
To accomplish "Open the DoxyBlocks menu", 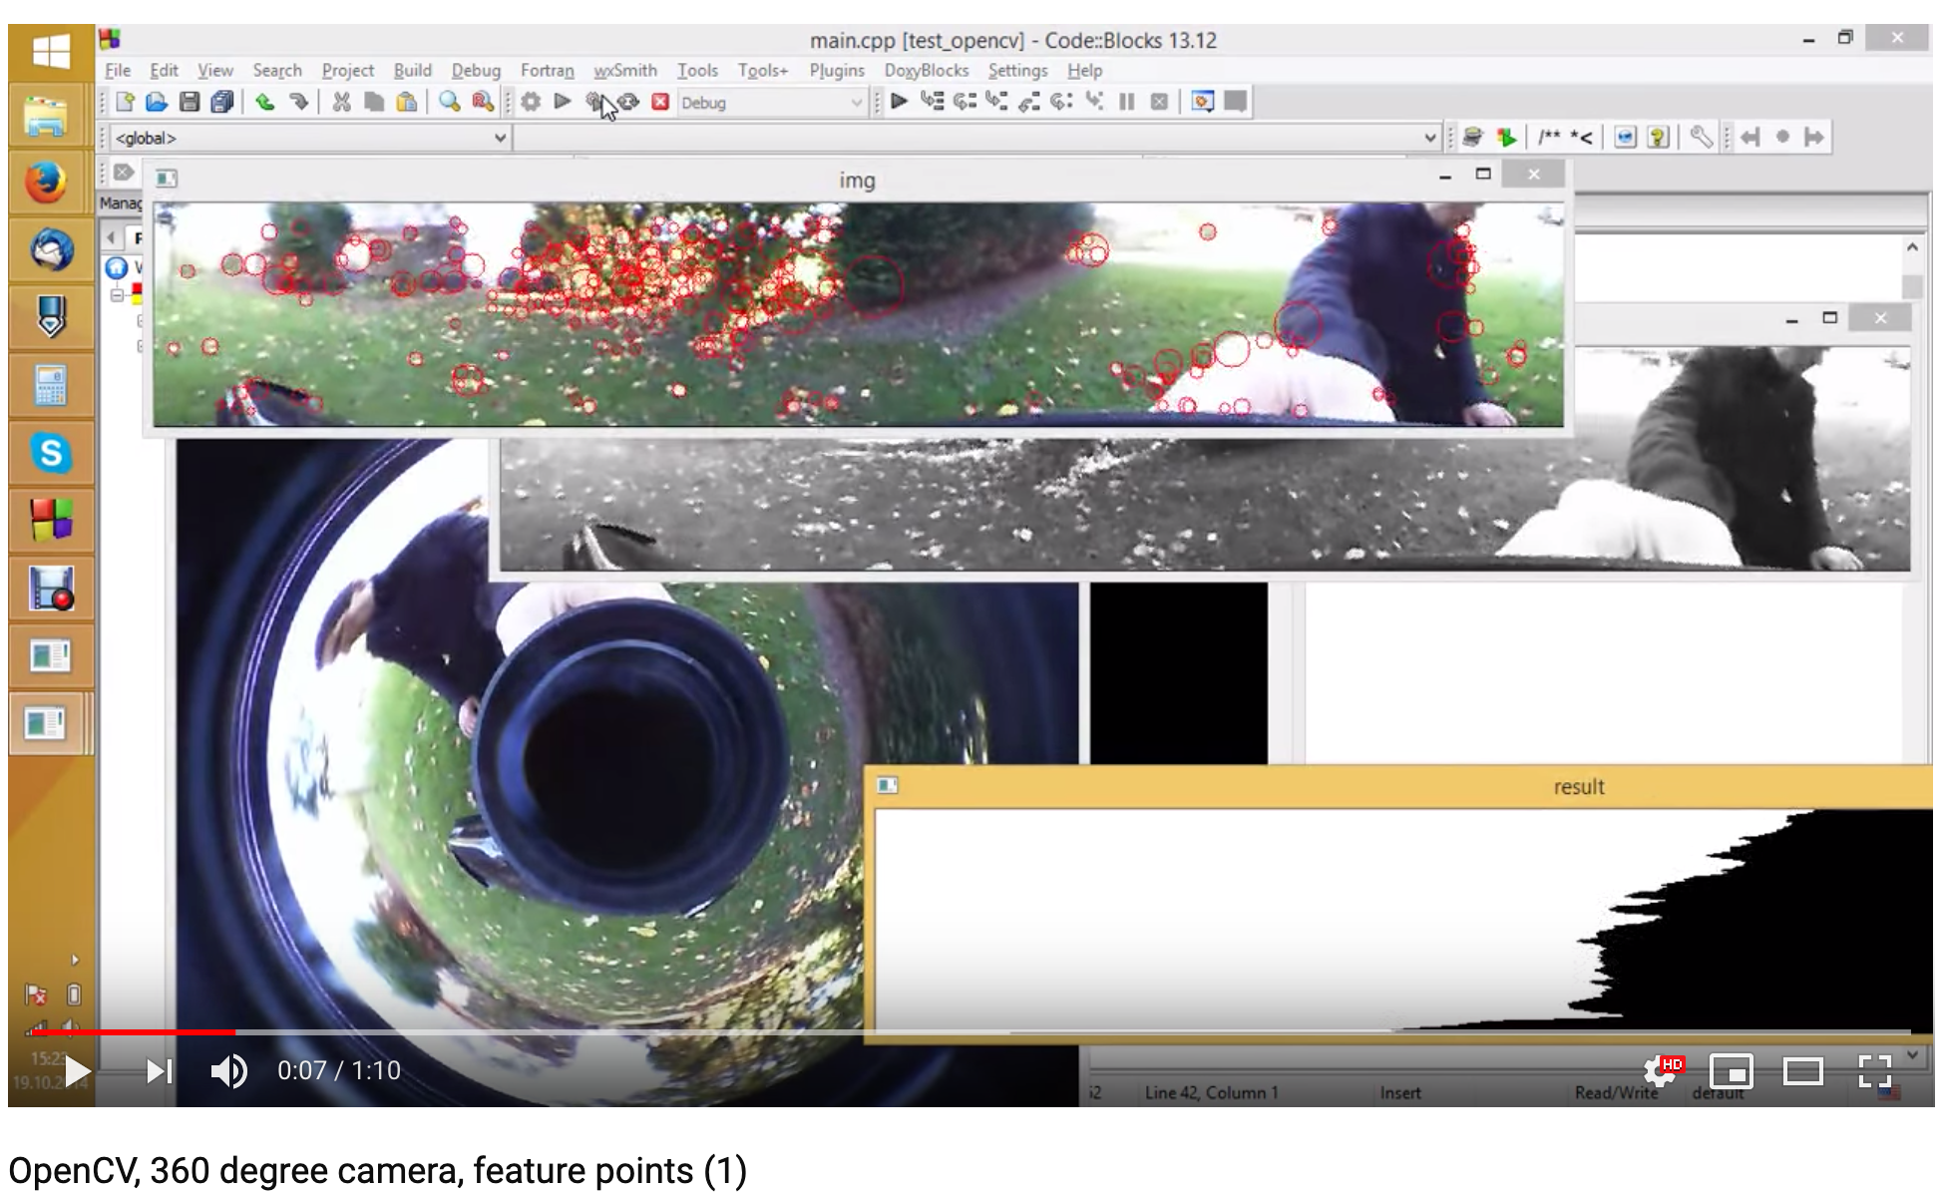I will coord(927,70).
